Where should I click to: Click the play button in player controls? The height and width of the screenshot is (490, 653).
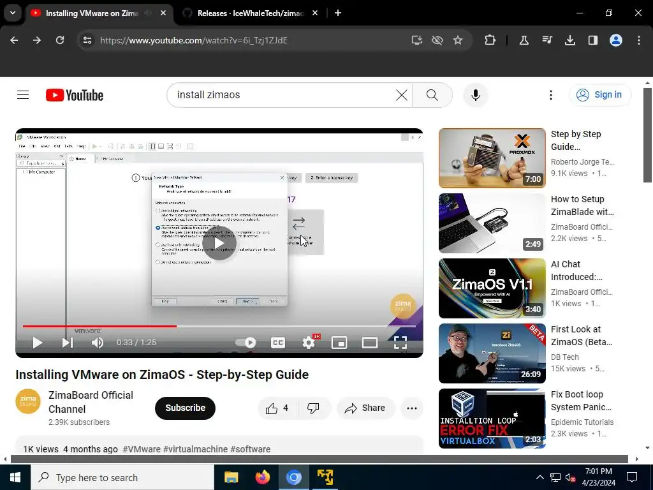pos(38,343)
